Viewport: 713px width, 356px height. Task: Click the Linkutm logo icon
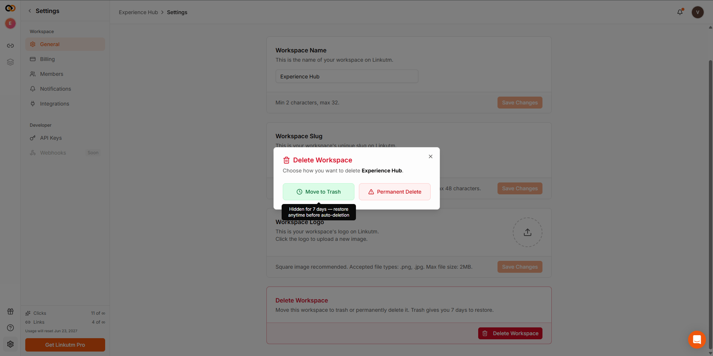point(10,8)
